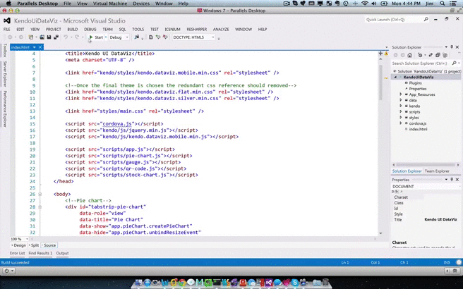The image size is (463, 289).
Task: Switch editor to Design view
Action: [18, 245]
